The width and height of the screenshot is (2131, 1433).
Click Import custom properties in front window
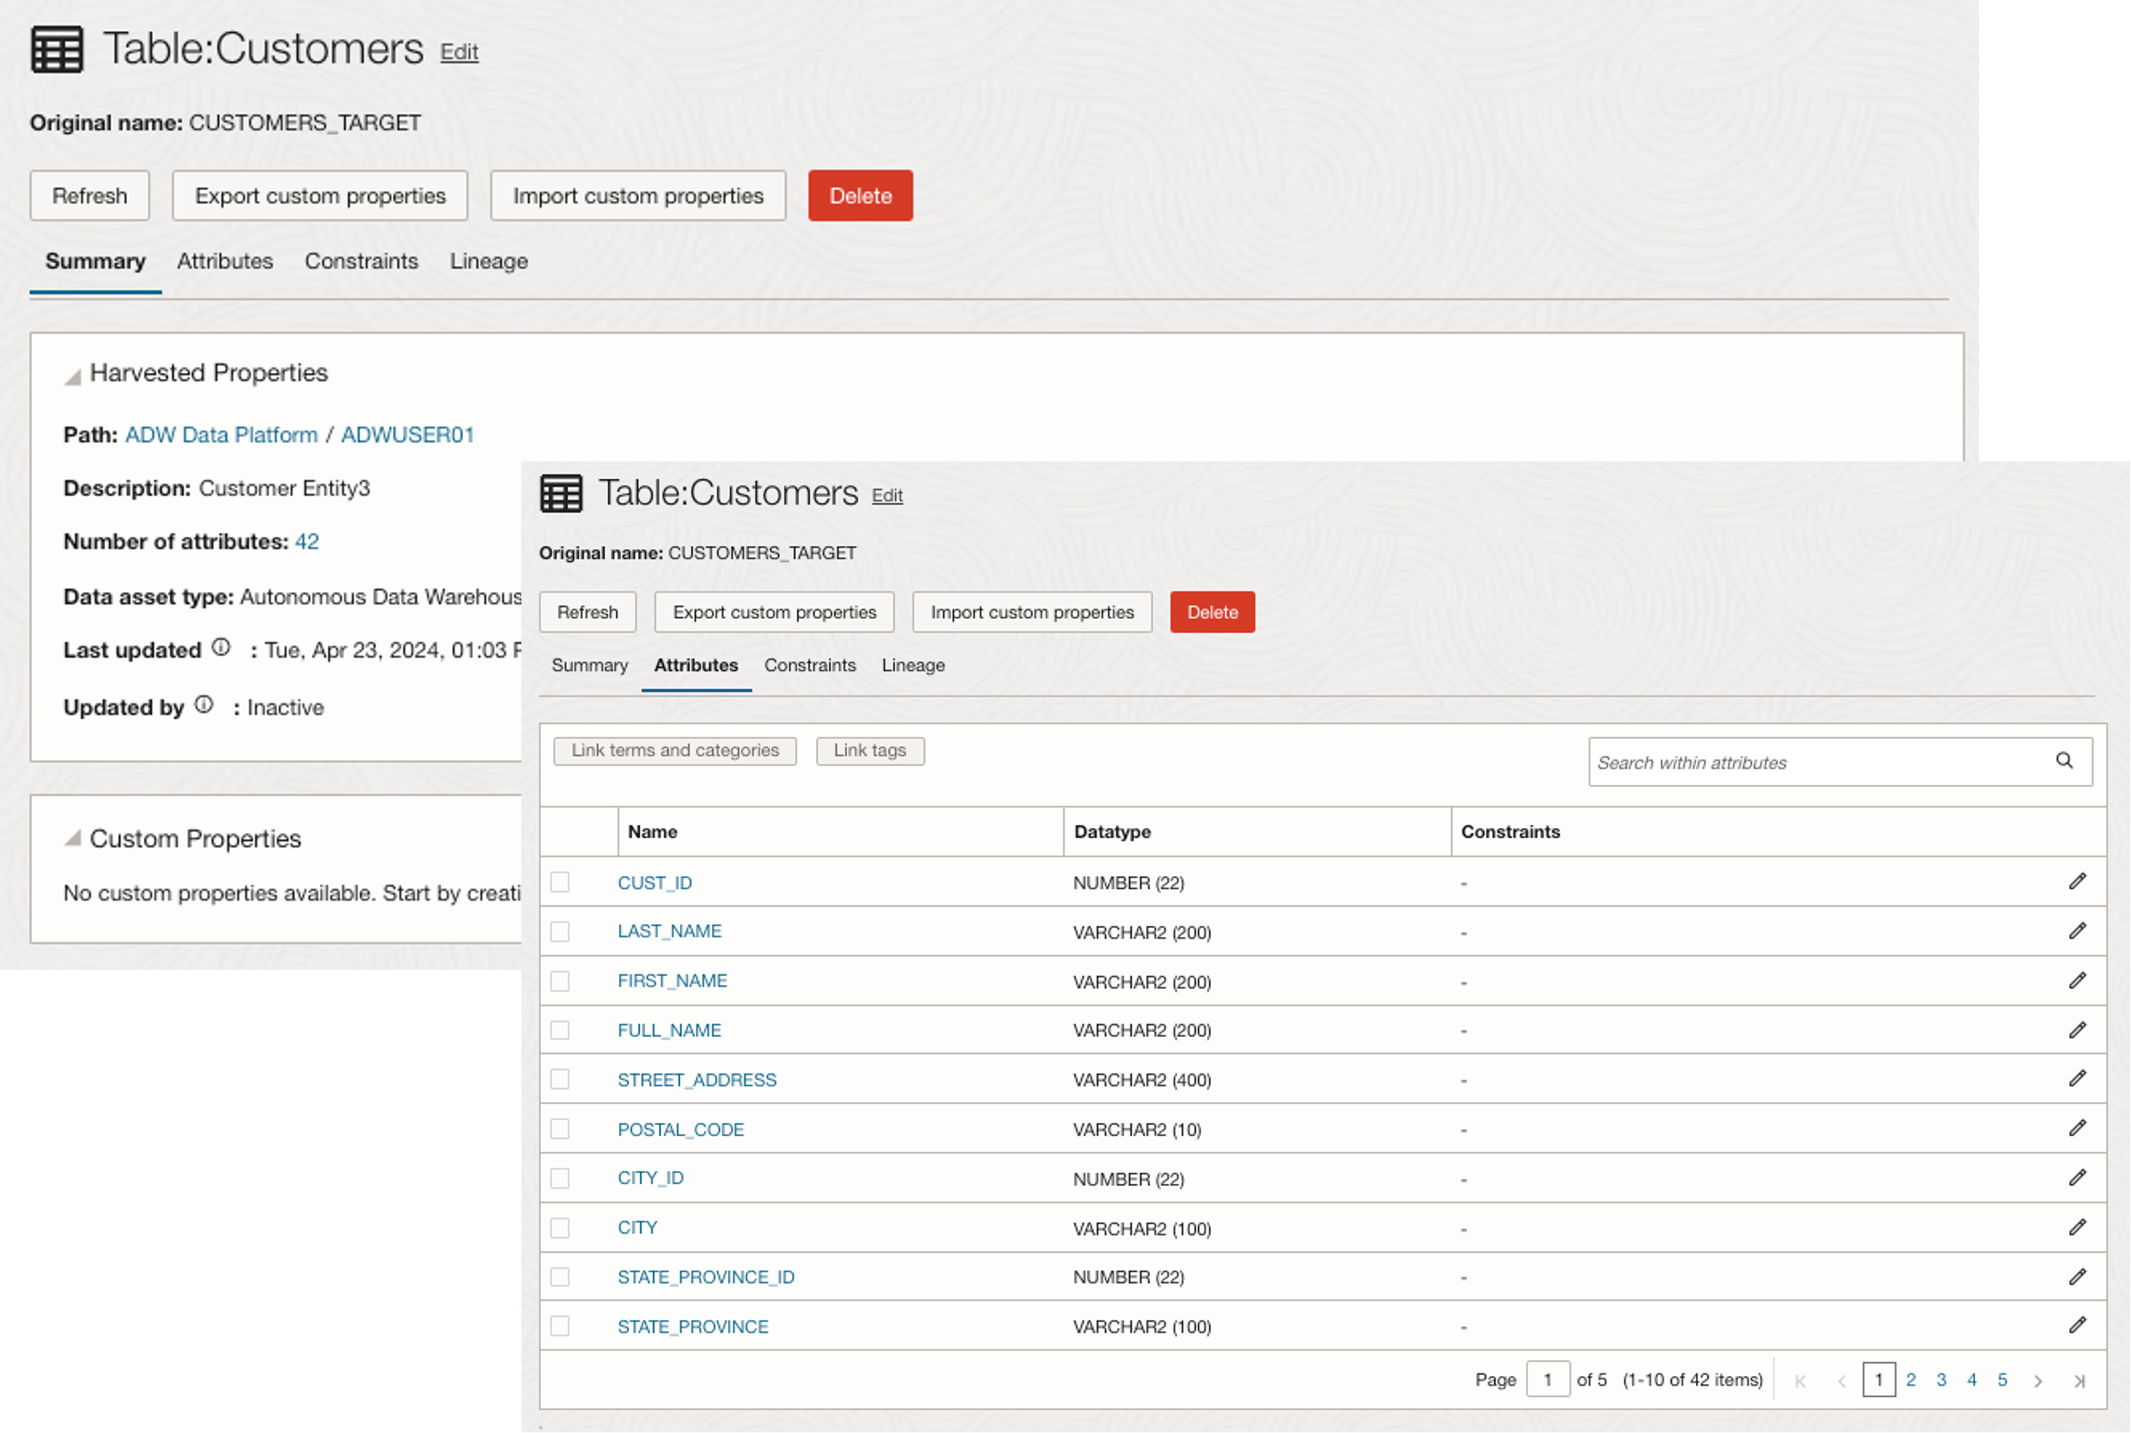tap(1032, 612)
